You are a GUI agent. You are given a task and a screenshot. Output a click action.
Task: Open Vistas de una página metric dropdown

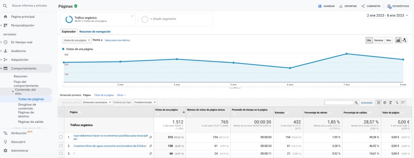point(77,40)
